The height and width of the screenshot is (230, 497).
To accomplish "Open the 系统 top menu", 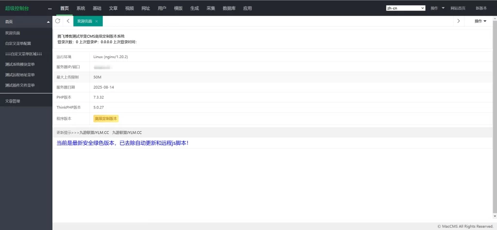I will coord(81,8).
